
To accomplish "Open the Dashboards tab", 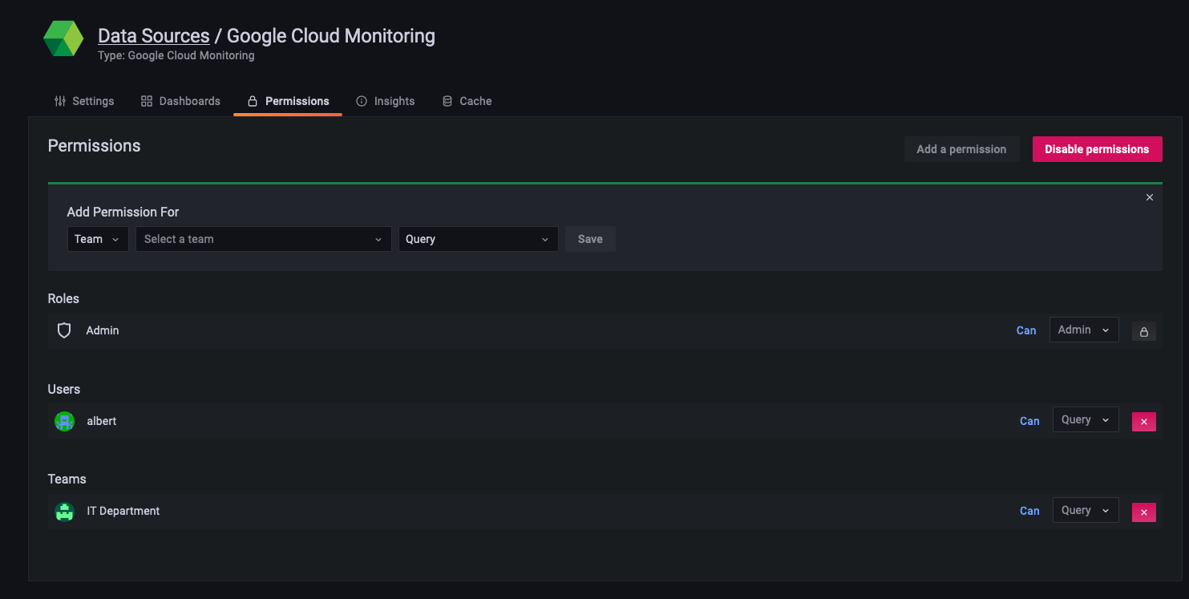I will pos(180,101).
